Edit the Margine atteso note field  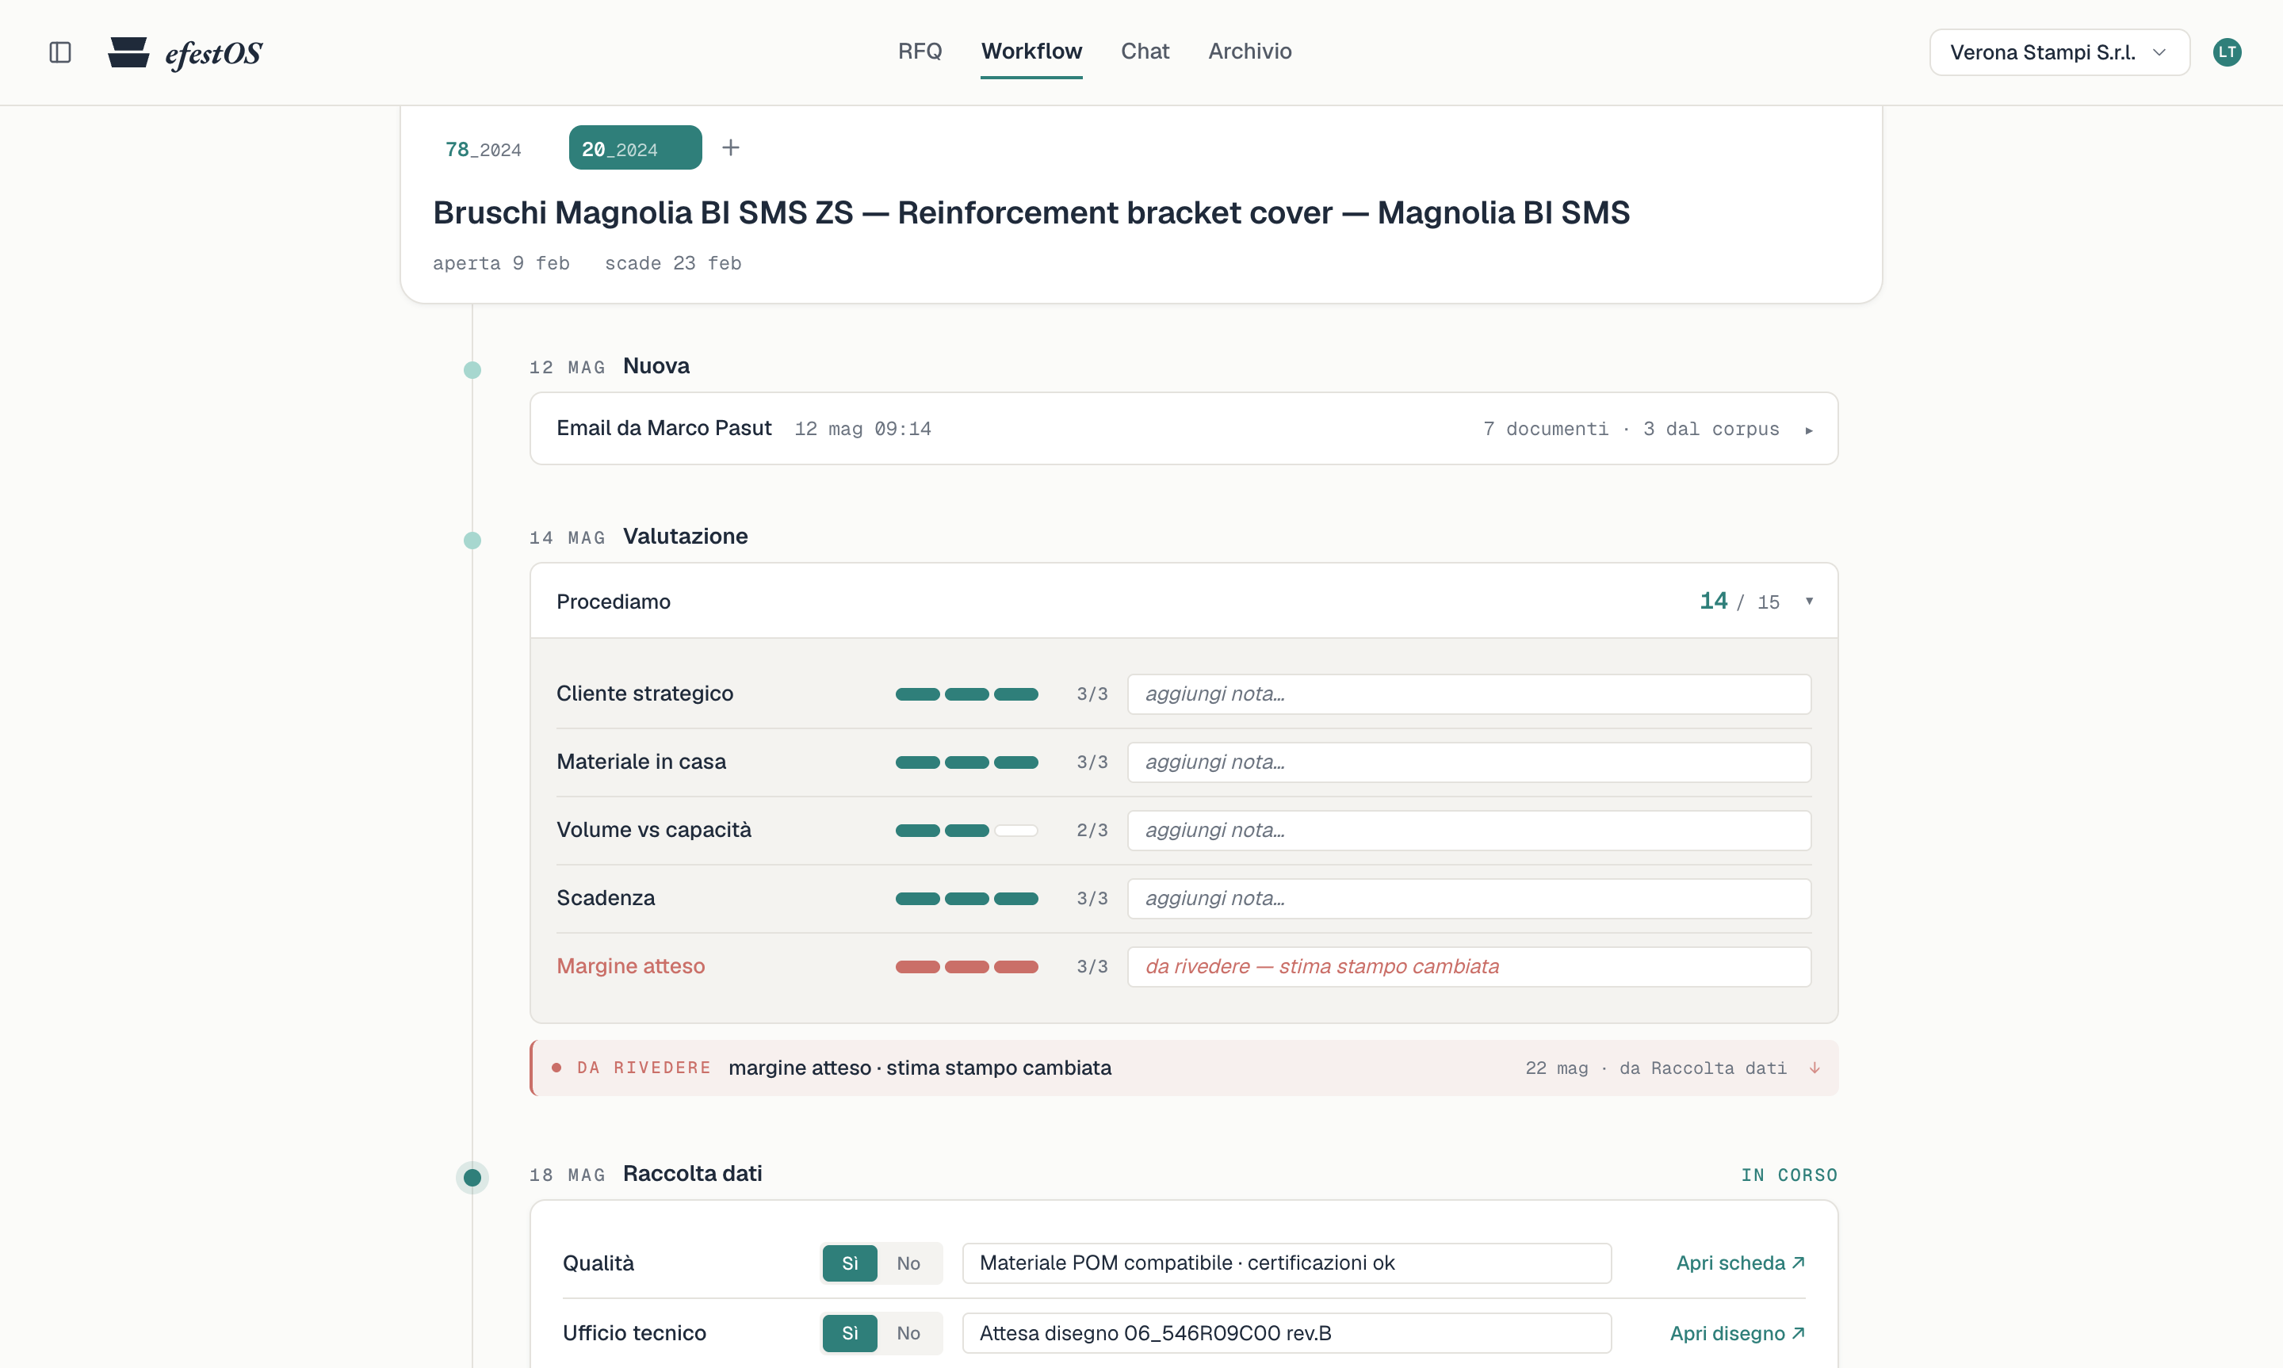pyautogui.click(x=1468, y=967)
